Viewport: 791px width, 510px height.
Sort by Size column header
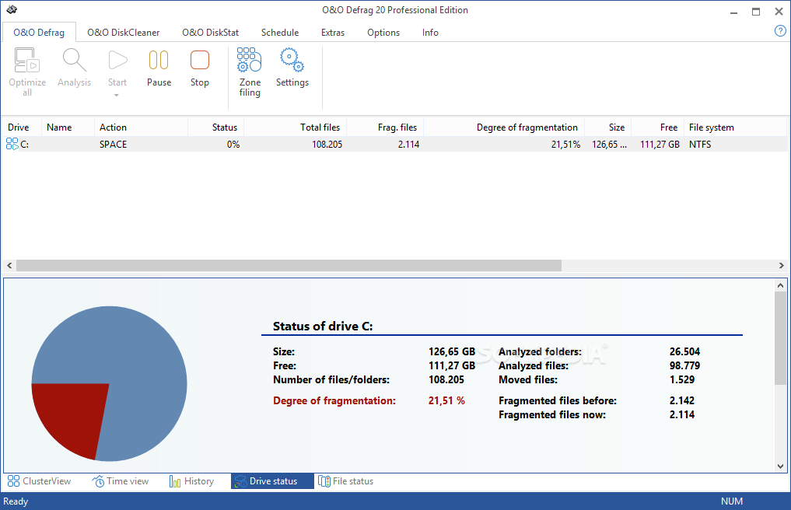click(x=608, y=127)
